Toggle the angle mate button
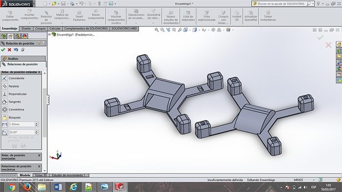 point(4,133)
